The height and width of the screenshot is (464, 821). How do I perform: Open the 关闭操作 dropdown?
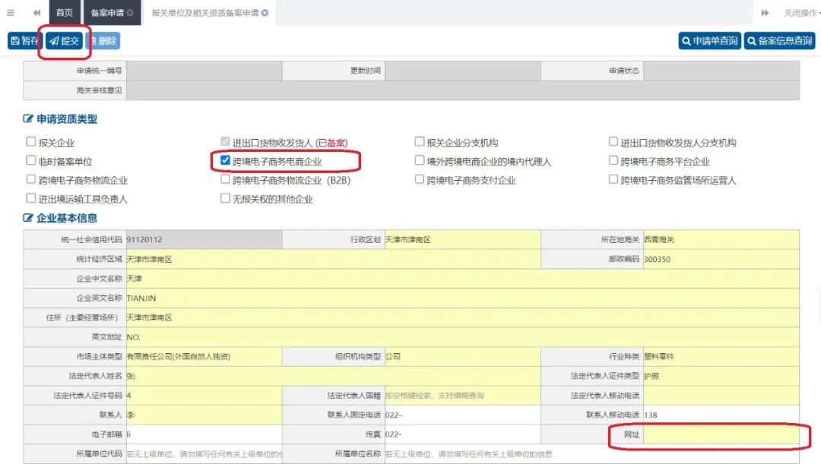(801, 13)
